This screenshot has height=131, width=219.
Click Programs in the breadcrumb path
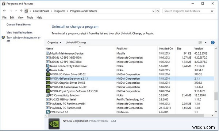tap(59, 11)
